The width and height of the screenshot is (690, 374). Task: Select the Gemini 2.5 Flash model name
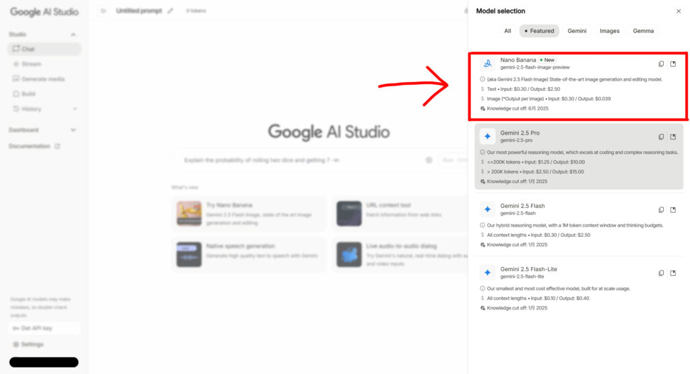[522, 206]
